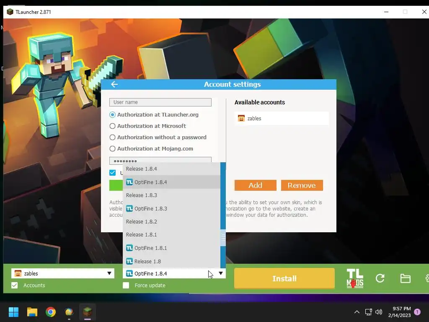Screen dimensions: 429x322
Task: Choose highlighted OptiFine 1.8.4 in list
Action: [x=171, y=182]
